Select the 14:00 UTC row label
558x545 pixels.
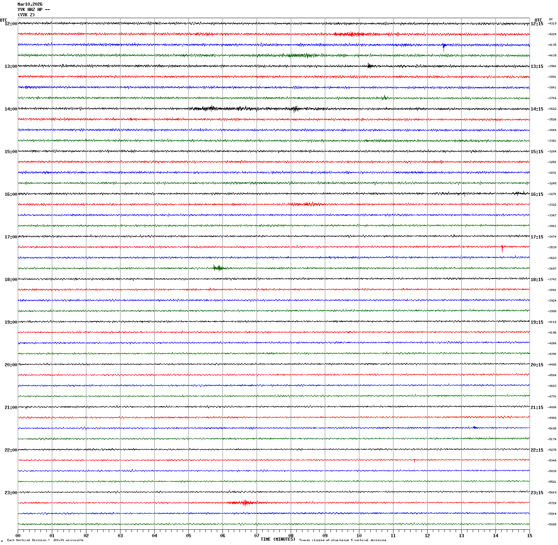tap(11, 109)
